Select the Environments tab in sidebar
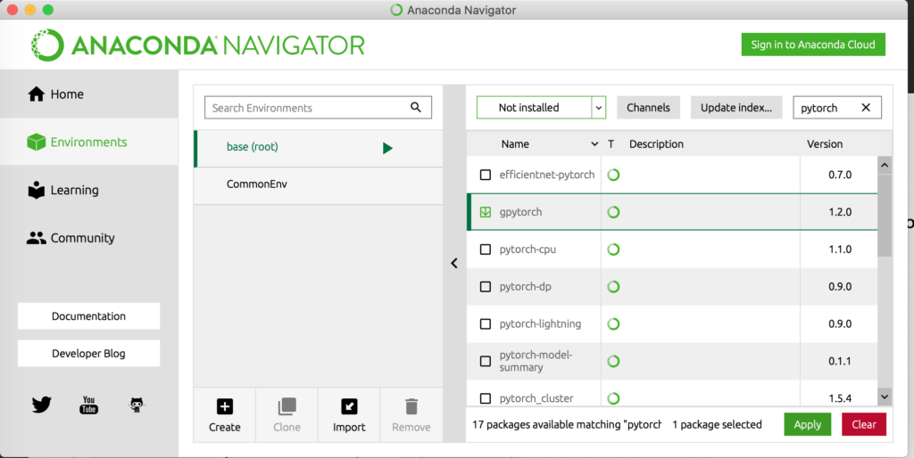914x458 pixels. tap(88, 142)
